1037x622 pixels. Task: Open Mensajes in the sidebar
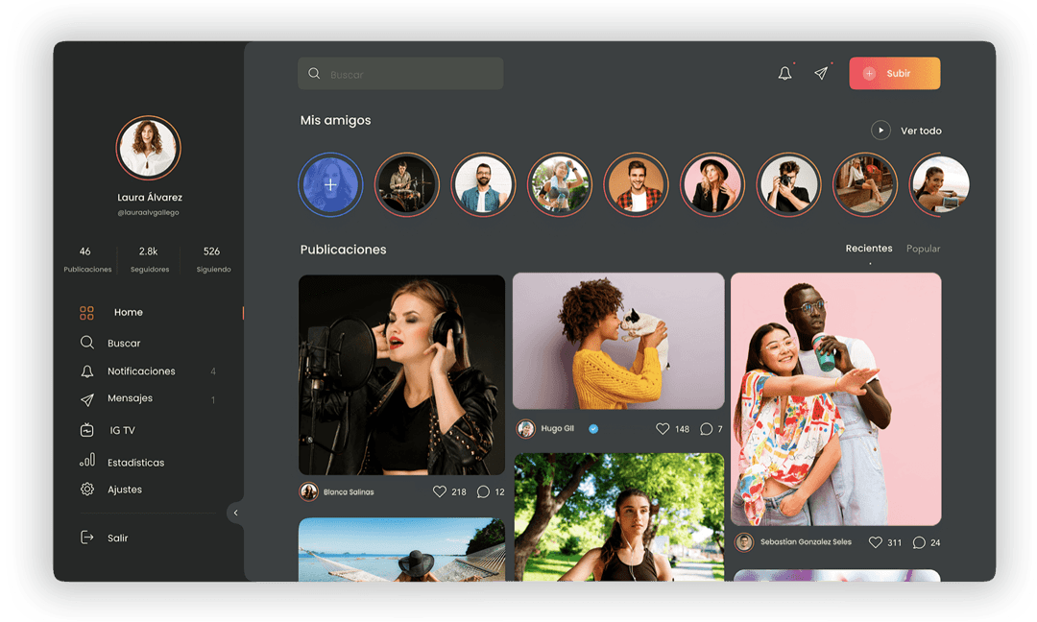[x=130, y=398]
